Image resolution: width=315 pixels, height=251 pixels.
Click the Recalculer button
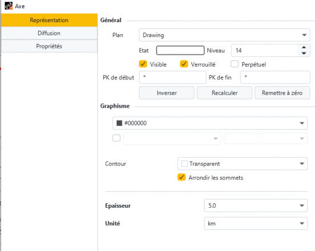point(224,93)
